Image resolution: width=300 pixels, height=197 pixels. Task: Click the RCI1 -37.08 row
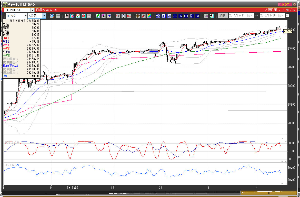click(21, 38)
